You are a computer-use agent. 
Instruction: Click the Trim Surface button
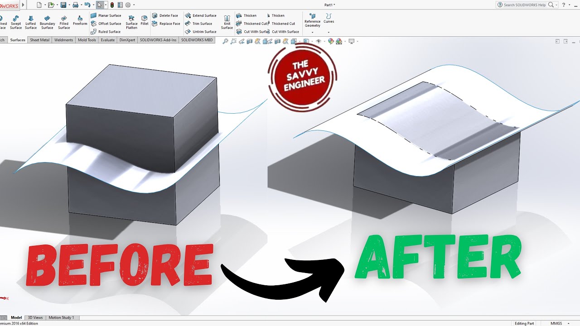coord(198,24)
